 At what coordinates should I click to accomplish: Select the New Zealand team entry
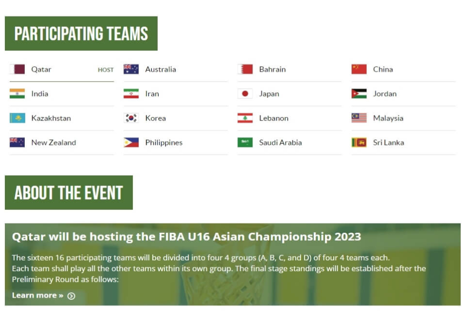click(x=62, y=142)
